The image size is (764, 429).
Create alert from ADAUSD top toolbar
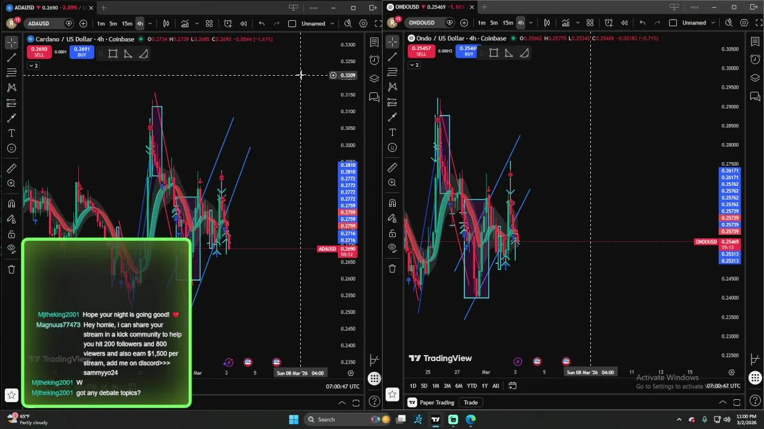[228, 23]
